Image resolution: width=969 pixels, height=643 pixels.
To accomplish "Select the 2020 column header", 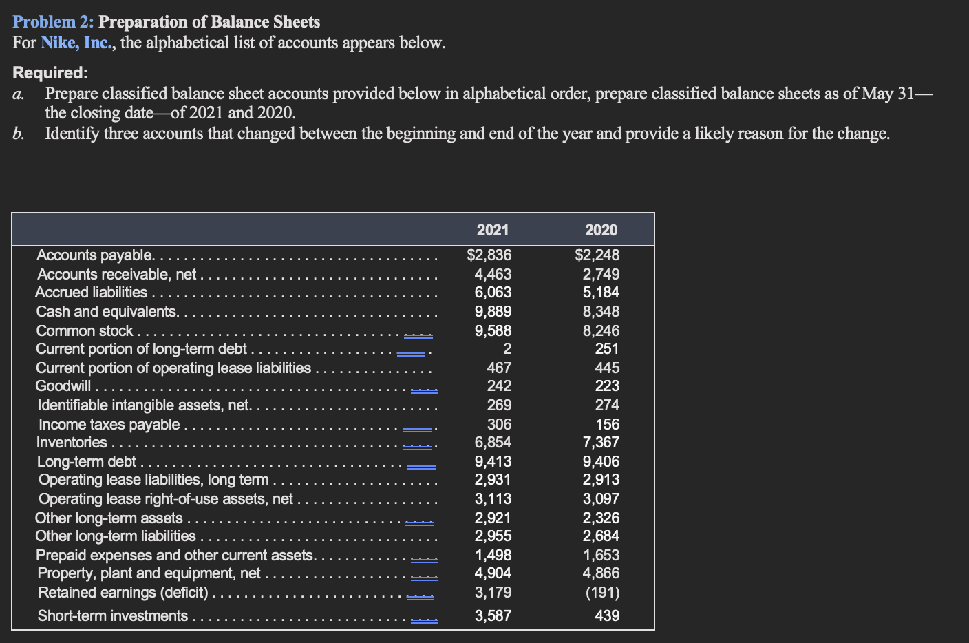I will [601, 230].
